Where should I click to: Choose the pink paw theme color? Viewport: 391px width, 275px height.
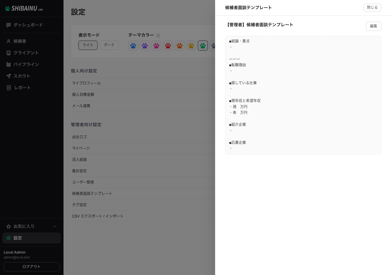click(x=156, y=46)
